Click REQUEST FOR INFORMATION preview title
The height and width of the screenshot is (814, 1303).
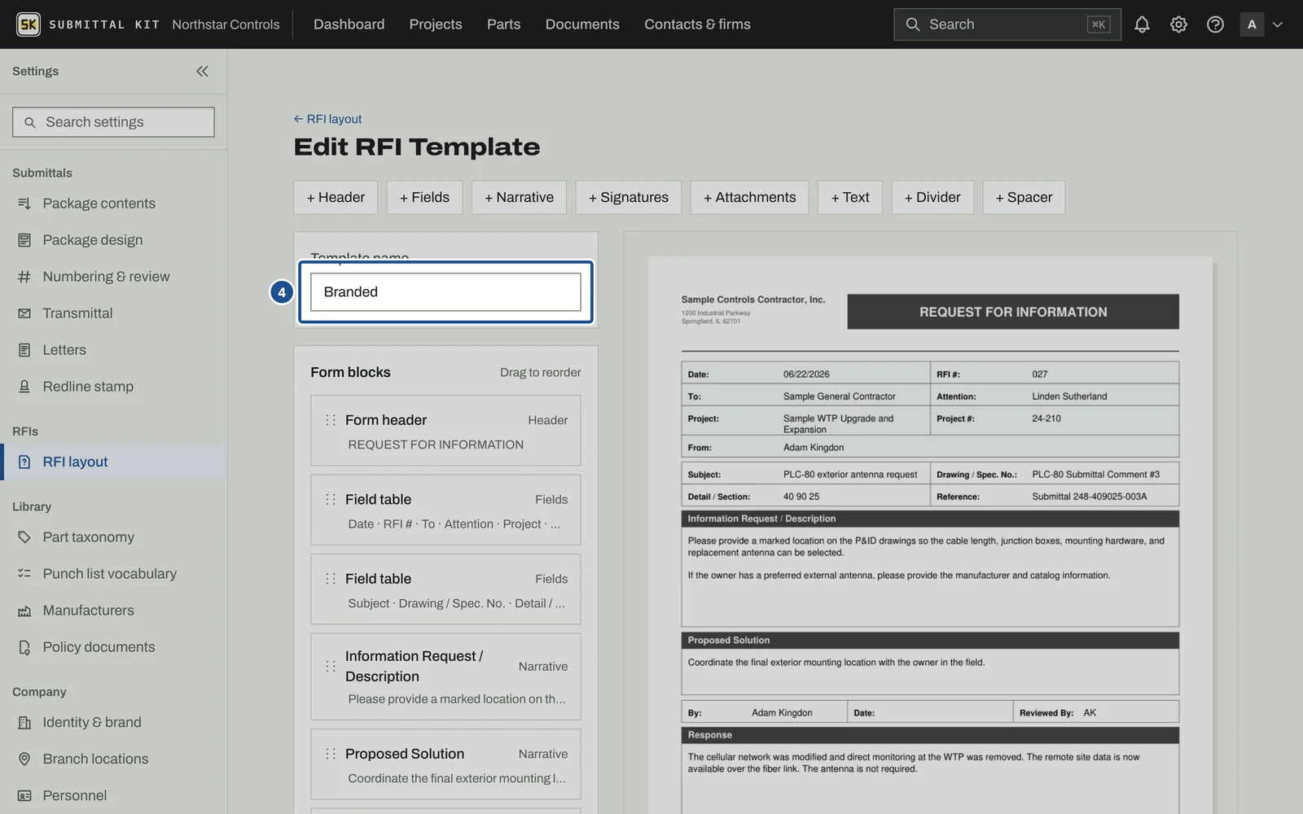pos(1013,312)
